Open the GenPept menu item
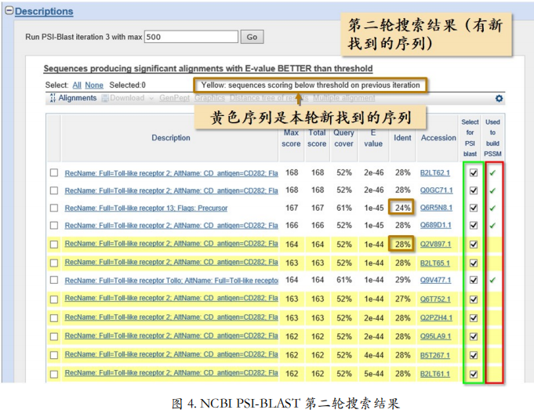534x417 pixels. point(174,98)
